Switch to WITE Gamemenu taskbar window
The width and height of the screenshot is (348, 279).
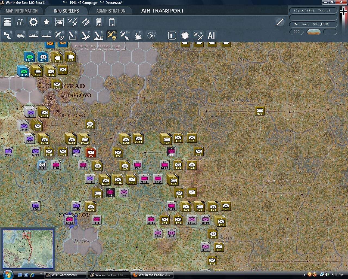point(66,275)
